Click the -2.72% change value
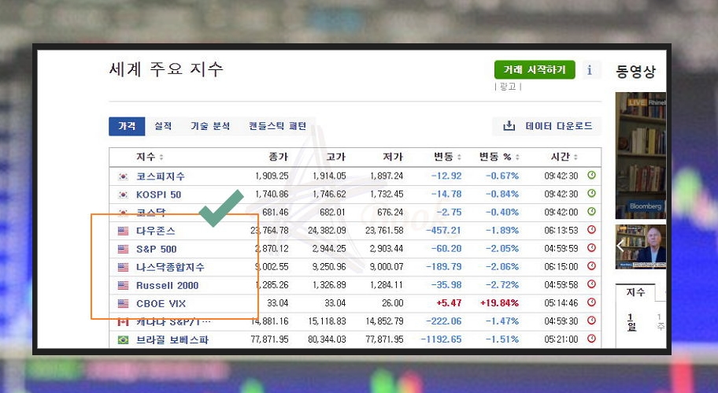 (501, 285)
